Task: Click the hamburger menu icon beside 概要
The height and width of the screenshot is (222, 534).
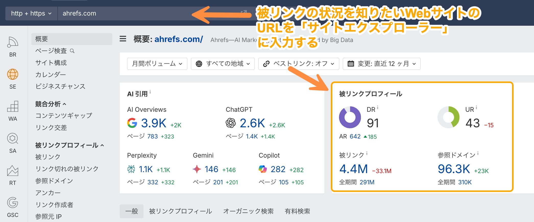Action: 123,39
